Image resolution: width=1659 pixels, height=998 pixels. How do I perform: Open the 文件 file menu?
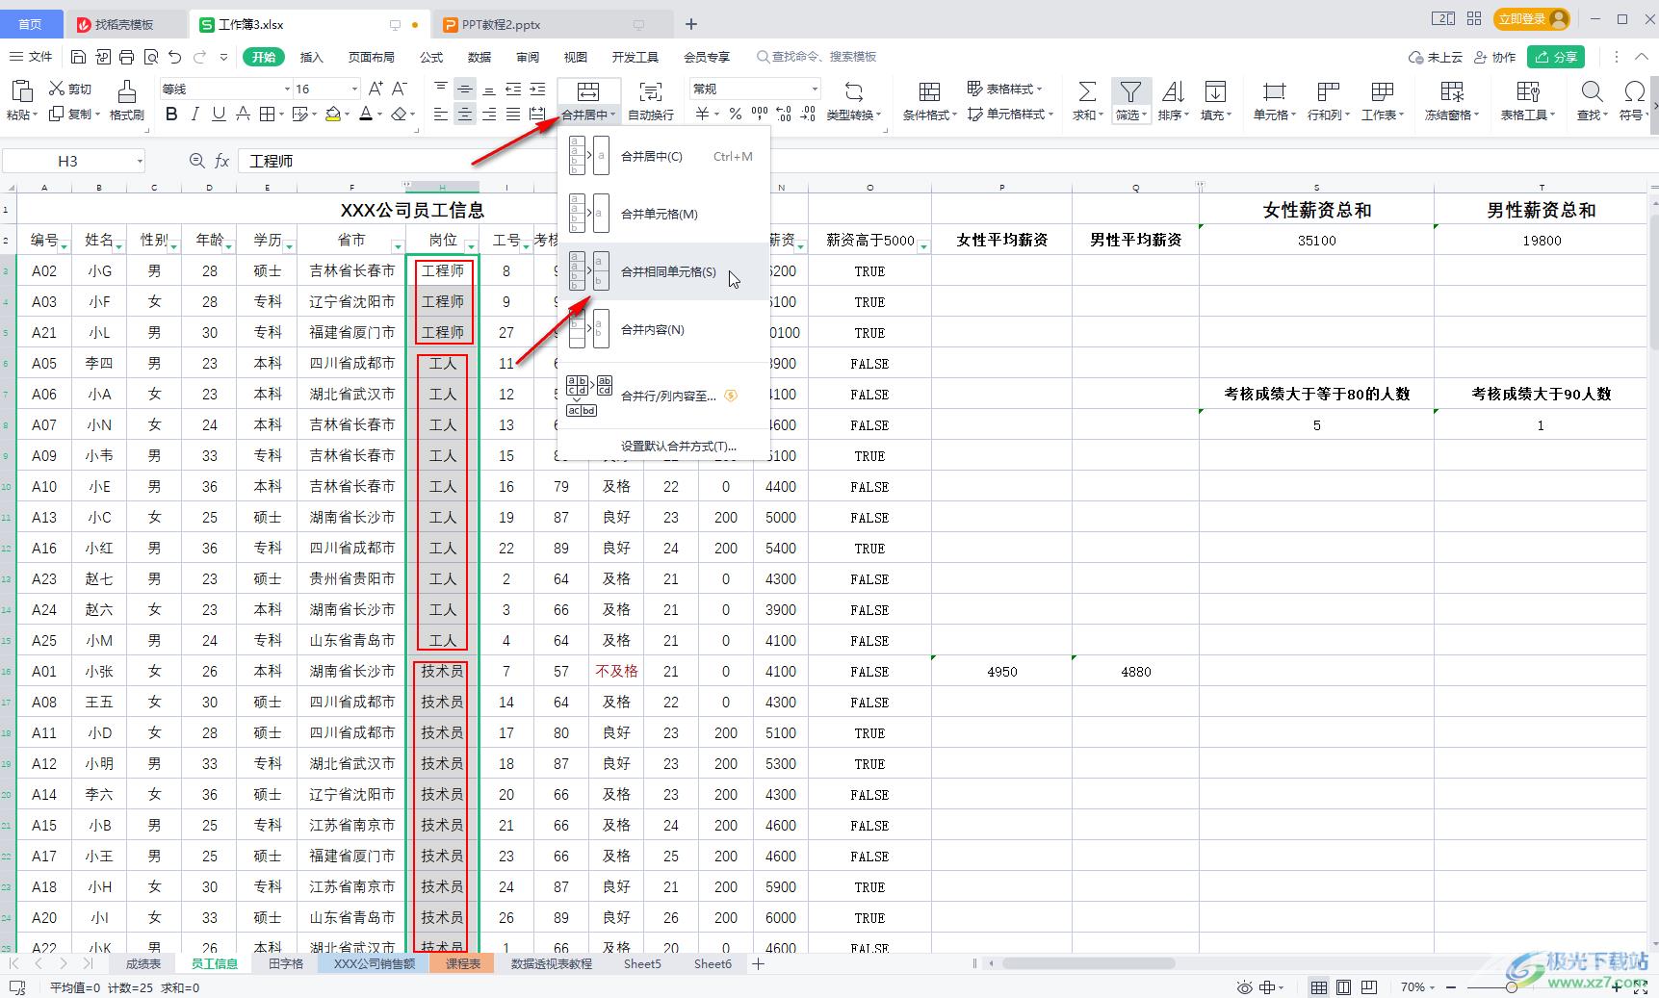31,57
